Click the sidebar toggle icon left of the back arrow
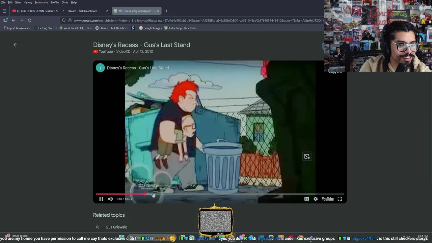The height and width of the screenshot is (243, 432). pos(5,20)
